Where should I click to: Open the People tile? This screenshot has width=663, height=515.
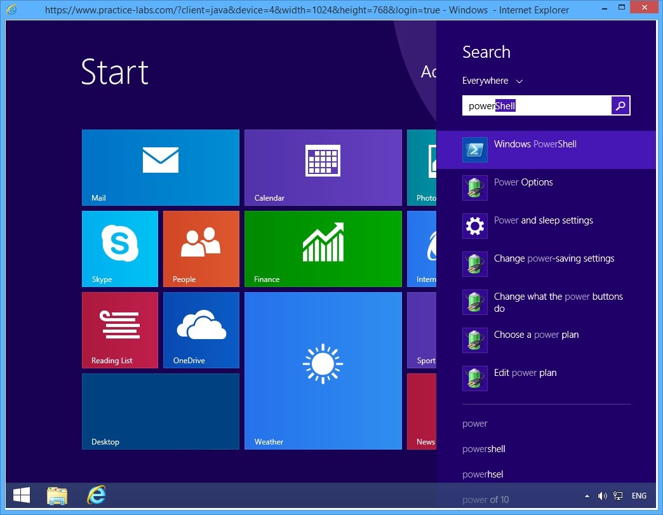click(201, 248)
